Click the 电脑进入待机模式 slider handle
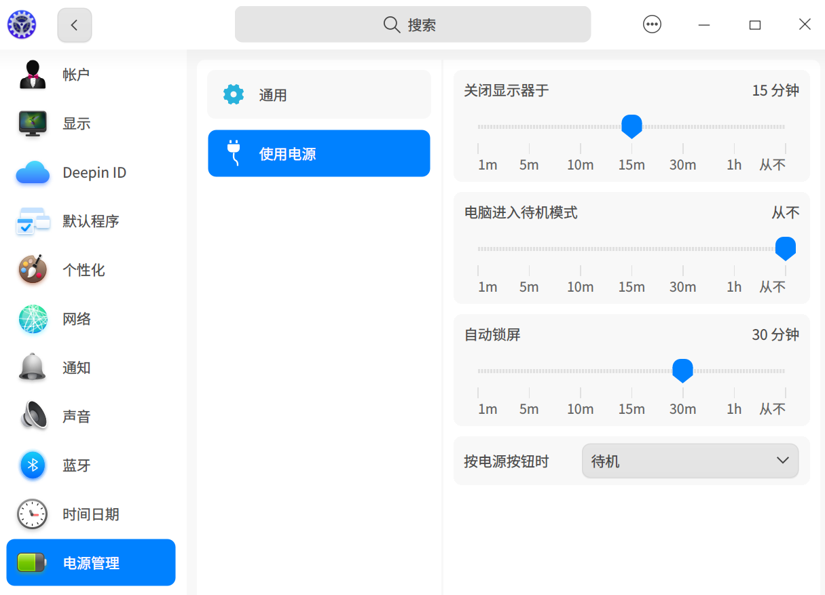Screen dimensions: 825x595 pyautogui.click(x=786, y=248)
